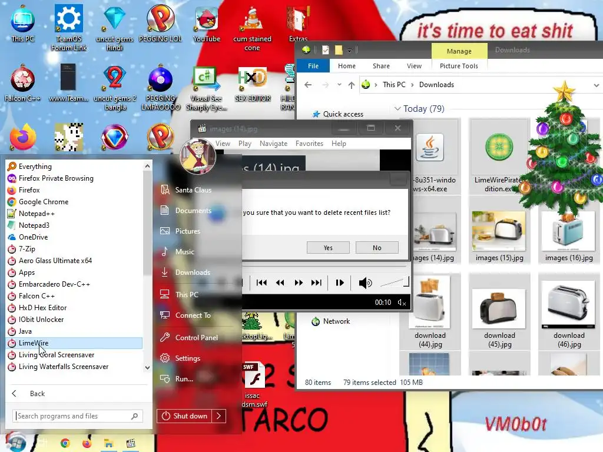
Task: Open issac dsm.swf flash file
Action: [x=254, y=384]
